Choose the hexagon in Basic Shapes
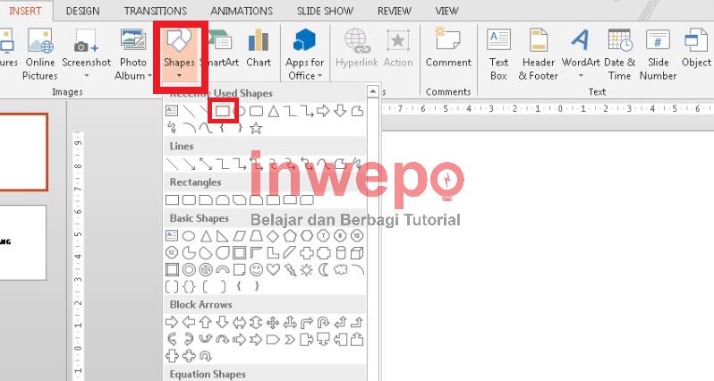 tap(307, 236)
